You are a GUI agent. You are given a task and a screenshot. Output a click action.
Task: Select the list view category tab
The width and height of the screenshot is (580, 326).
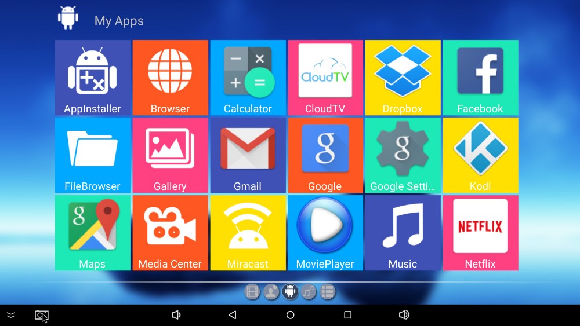coord(328,292)
